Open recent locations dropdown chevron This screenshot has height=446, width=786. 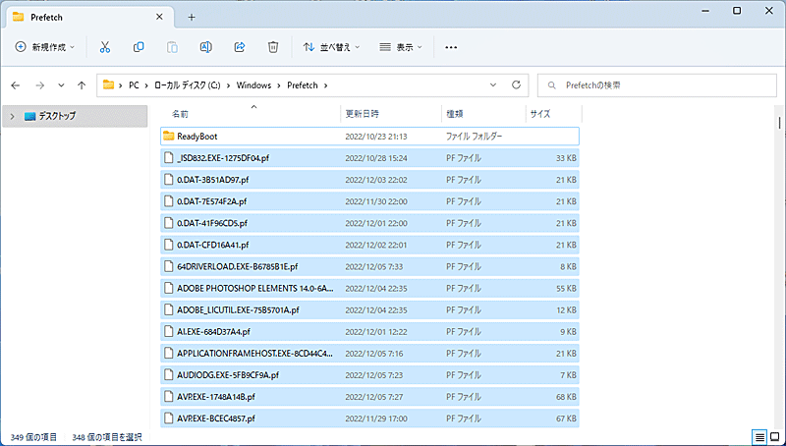tap(61, 85)
